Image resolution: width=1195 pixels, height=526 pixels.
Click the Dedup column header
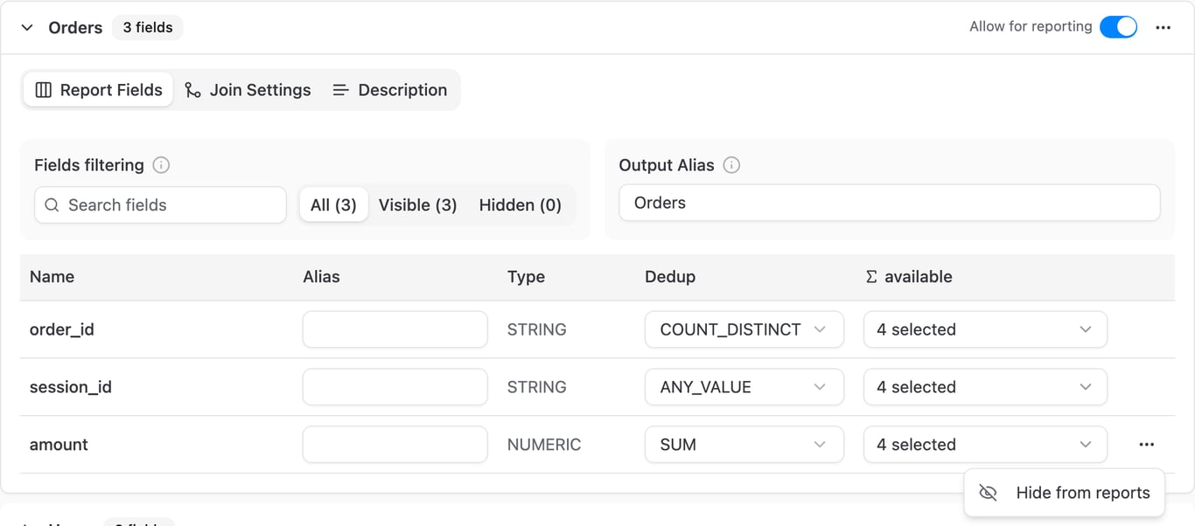coord(670,277)
